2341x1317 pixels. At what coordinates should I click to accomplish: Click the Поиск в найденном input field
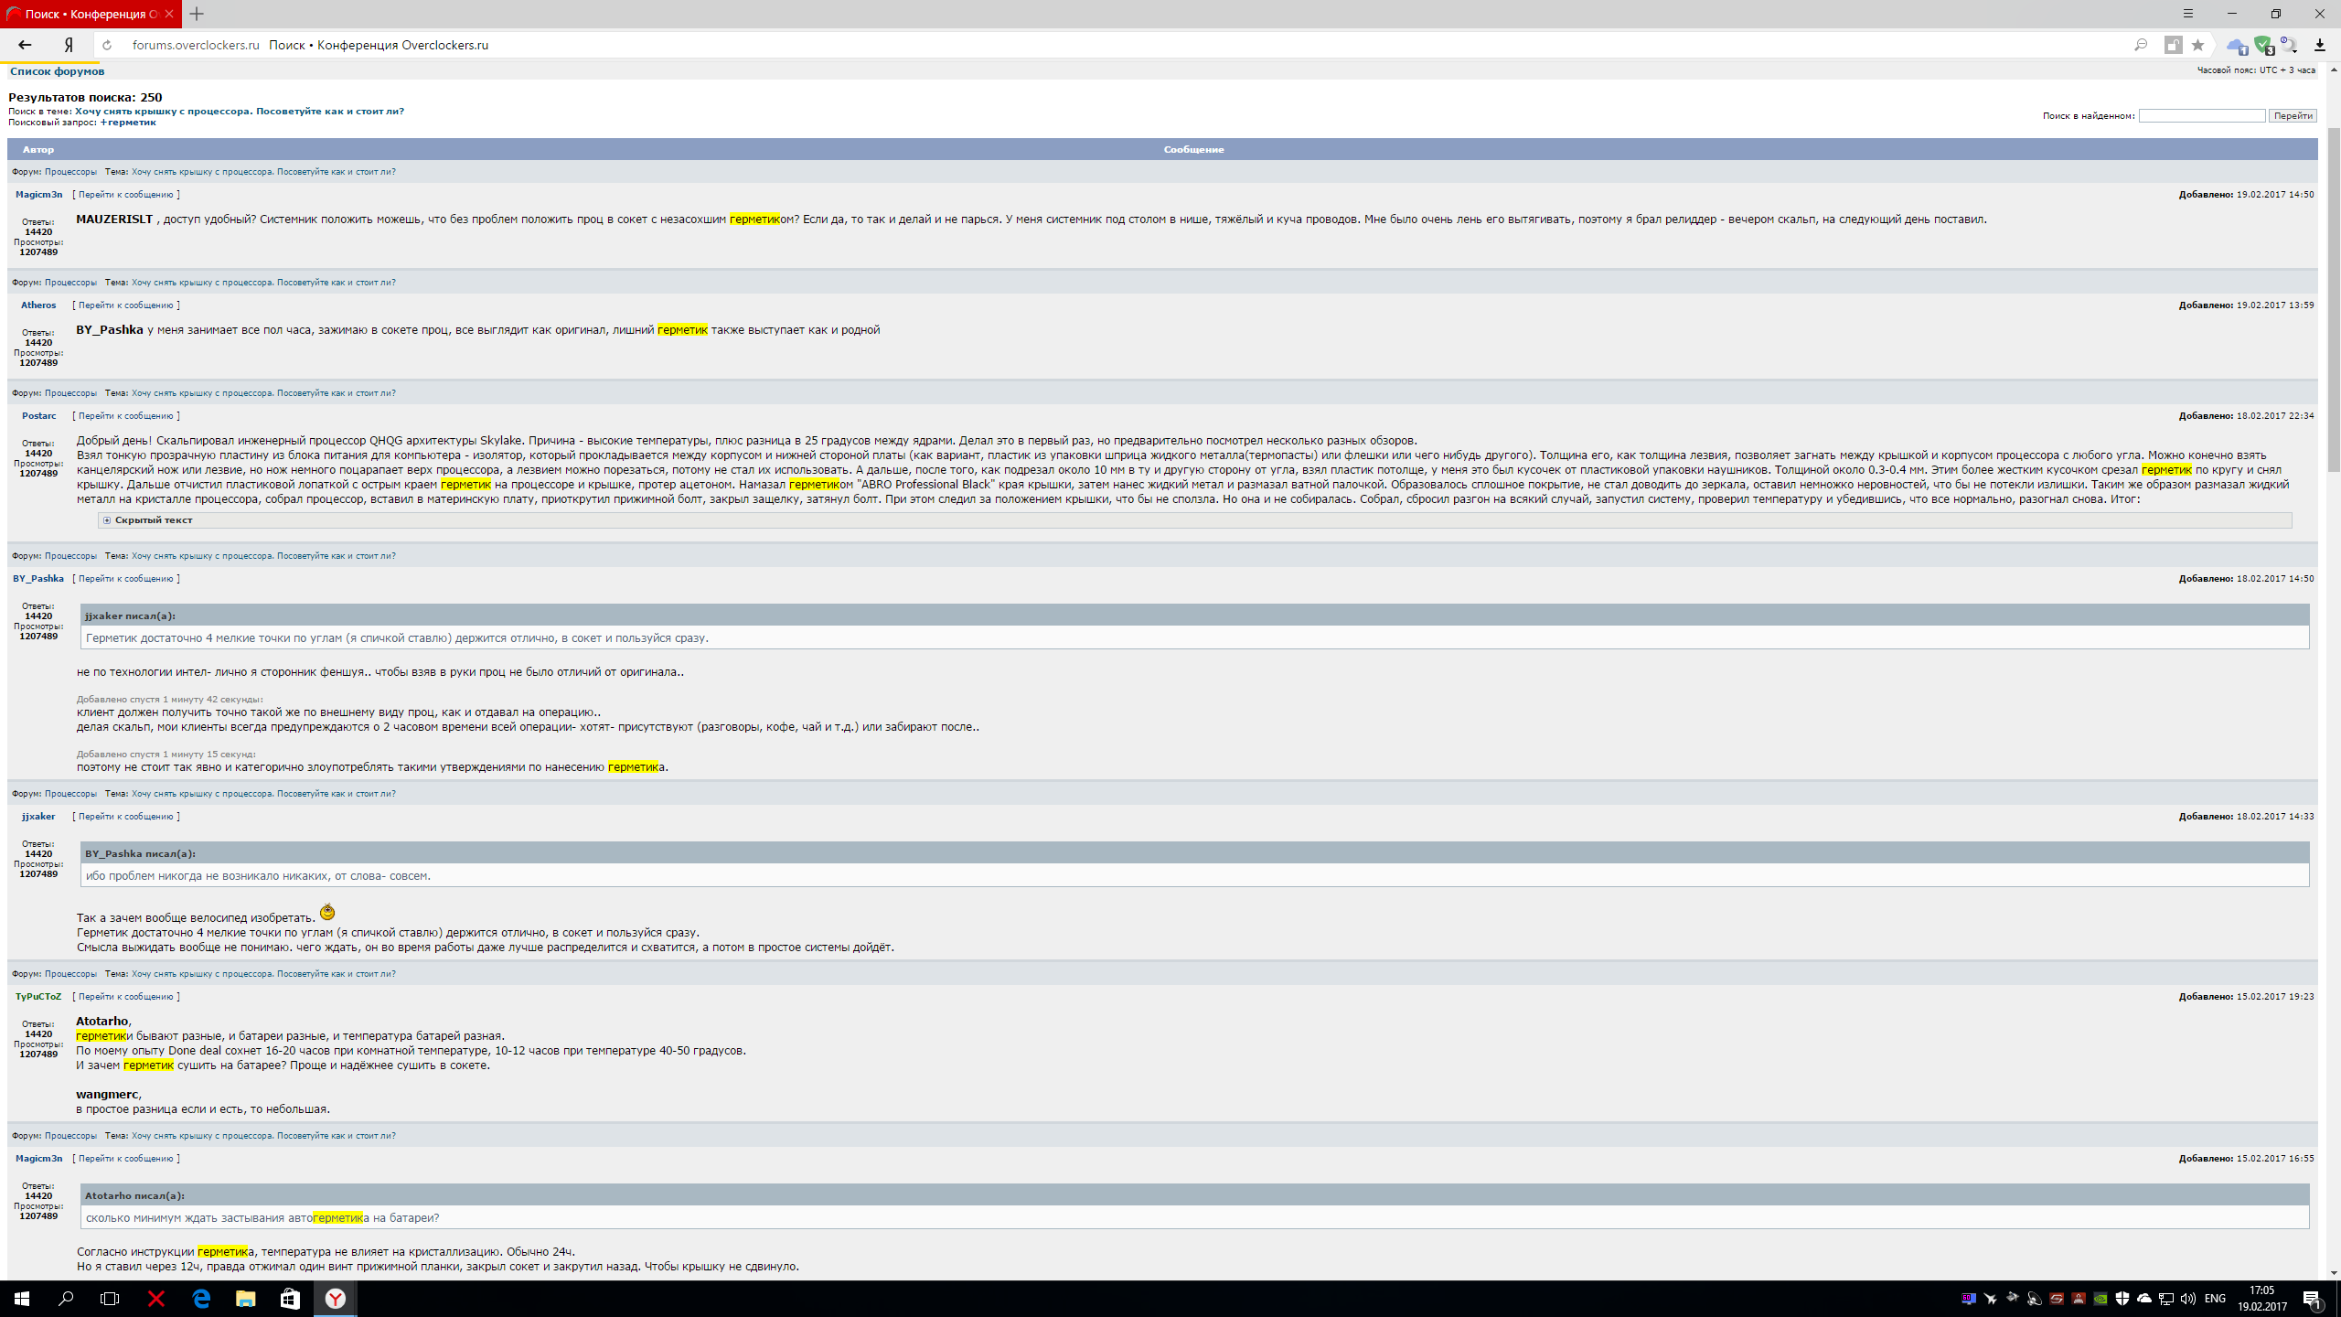point(2201,116)
